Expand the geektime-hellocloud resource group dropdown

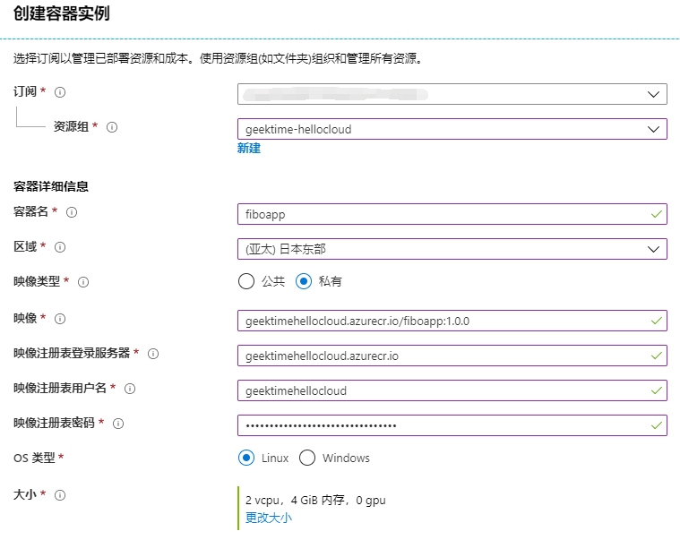[x=452, y=129]
